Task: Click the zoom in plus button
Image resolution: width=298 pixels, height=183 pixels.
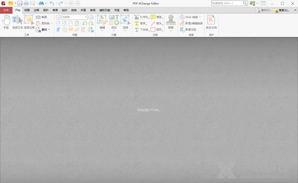Action: pyautogui.click(x=91, y=17)
